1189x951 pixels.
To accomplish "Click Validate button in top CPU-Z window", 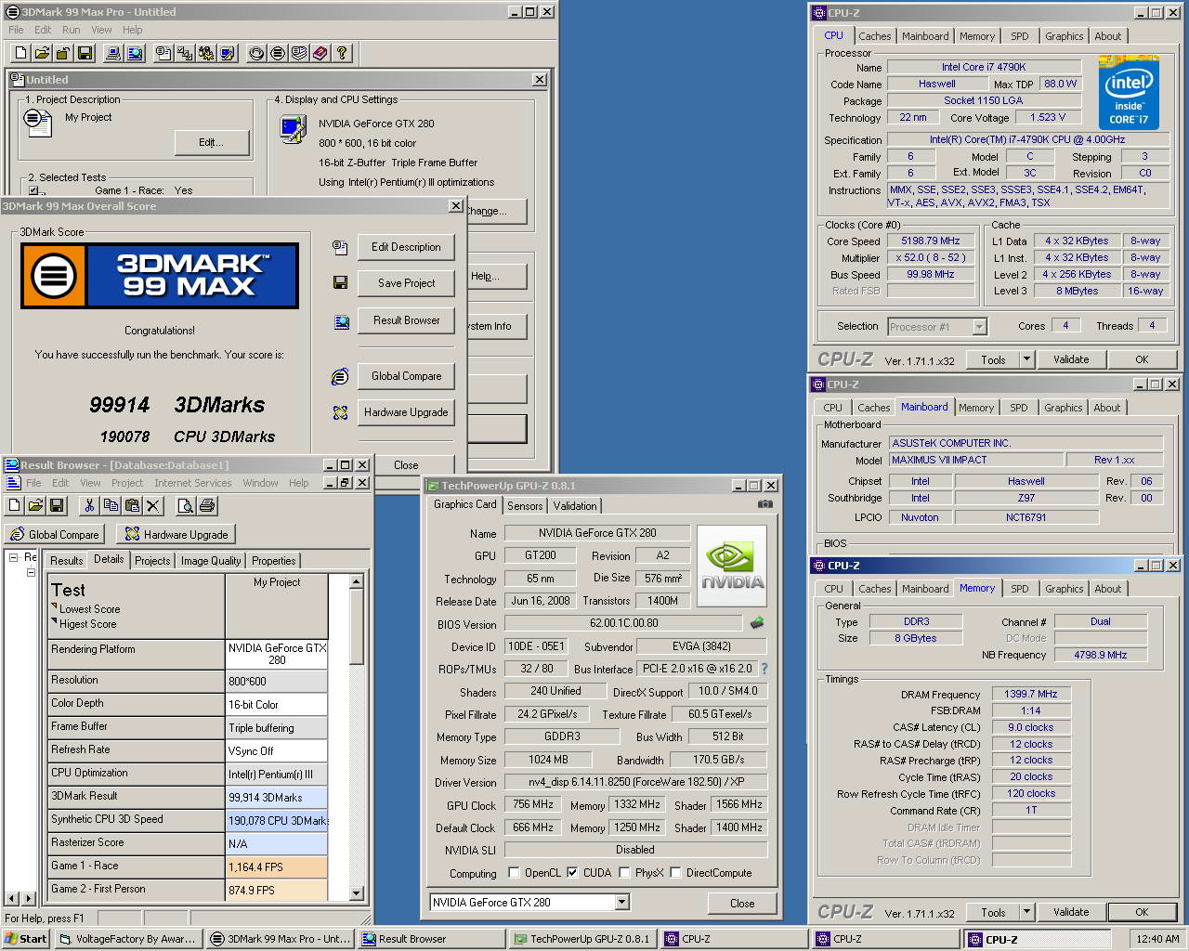I will tap(1070, 359).
